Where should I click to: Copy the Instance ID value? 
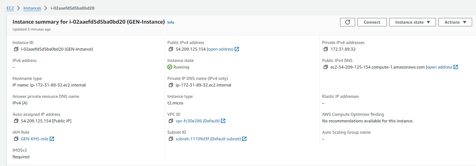[x=16, y=49]
